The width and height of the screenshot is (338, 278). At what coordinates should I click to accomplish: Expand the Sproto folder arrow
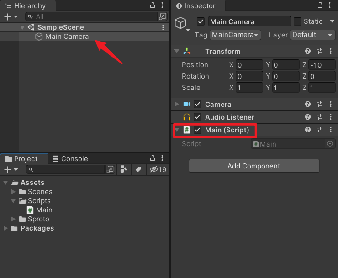(x=14, y=219)
